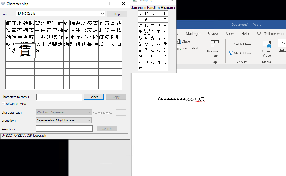Select hiragana あ in Group By
Screen dimensions: 286x176
tap(141, 14)
